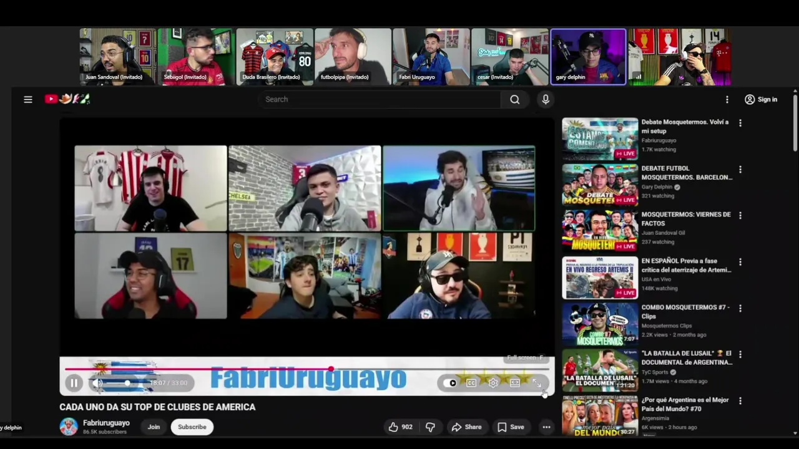Save video to playlist
This screenshot has height=449, width=799.
[511, 427]
